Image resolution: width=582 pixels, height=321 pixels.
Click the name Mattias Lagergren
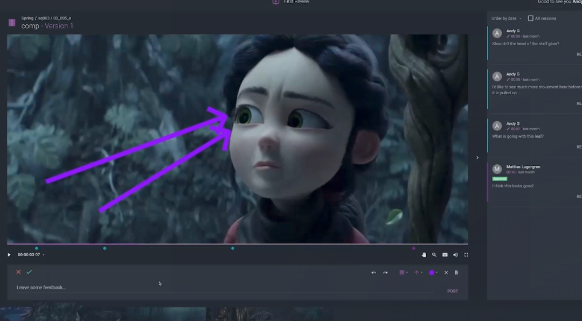pos(523,167)
